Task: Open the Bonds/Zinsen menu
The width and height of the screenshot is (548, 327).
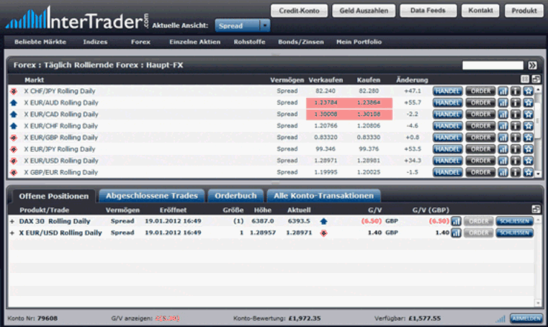Action: (x=300, y=42)
